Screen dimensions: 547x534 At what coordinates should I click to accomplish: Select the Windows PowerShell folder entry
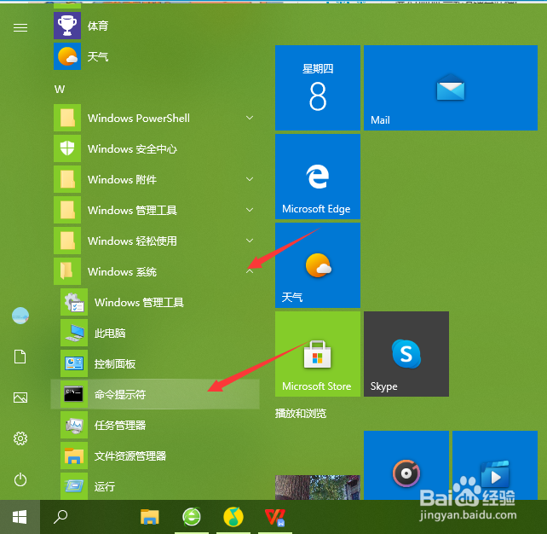pyautogui.click(x=156, y=118)
